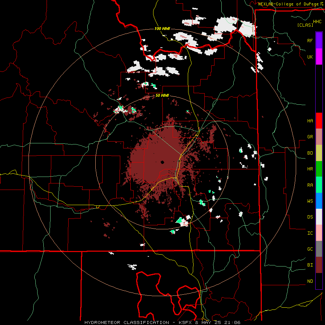Click the HA legend label

[310, 121]
